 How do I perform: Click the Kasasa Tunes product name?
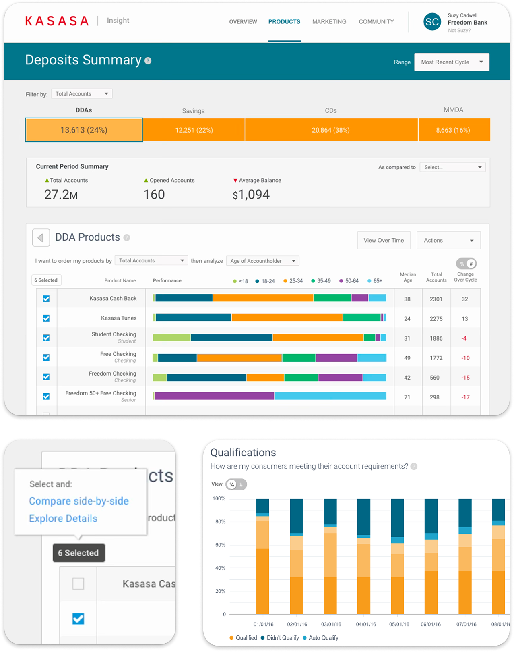119,318
